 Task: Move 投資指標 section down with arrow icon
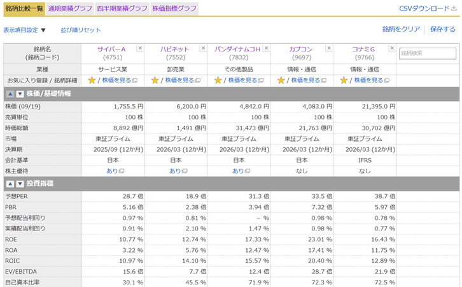coord(19,184)
